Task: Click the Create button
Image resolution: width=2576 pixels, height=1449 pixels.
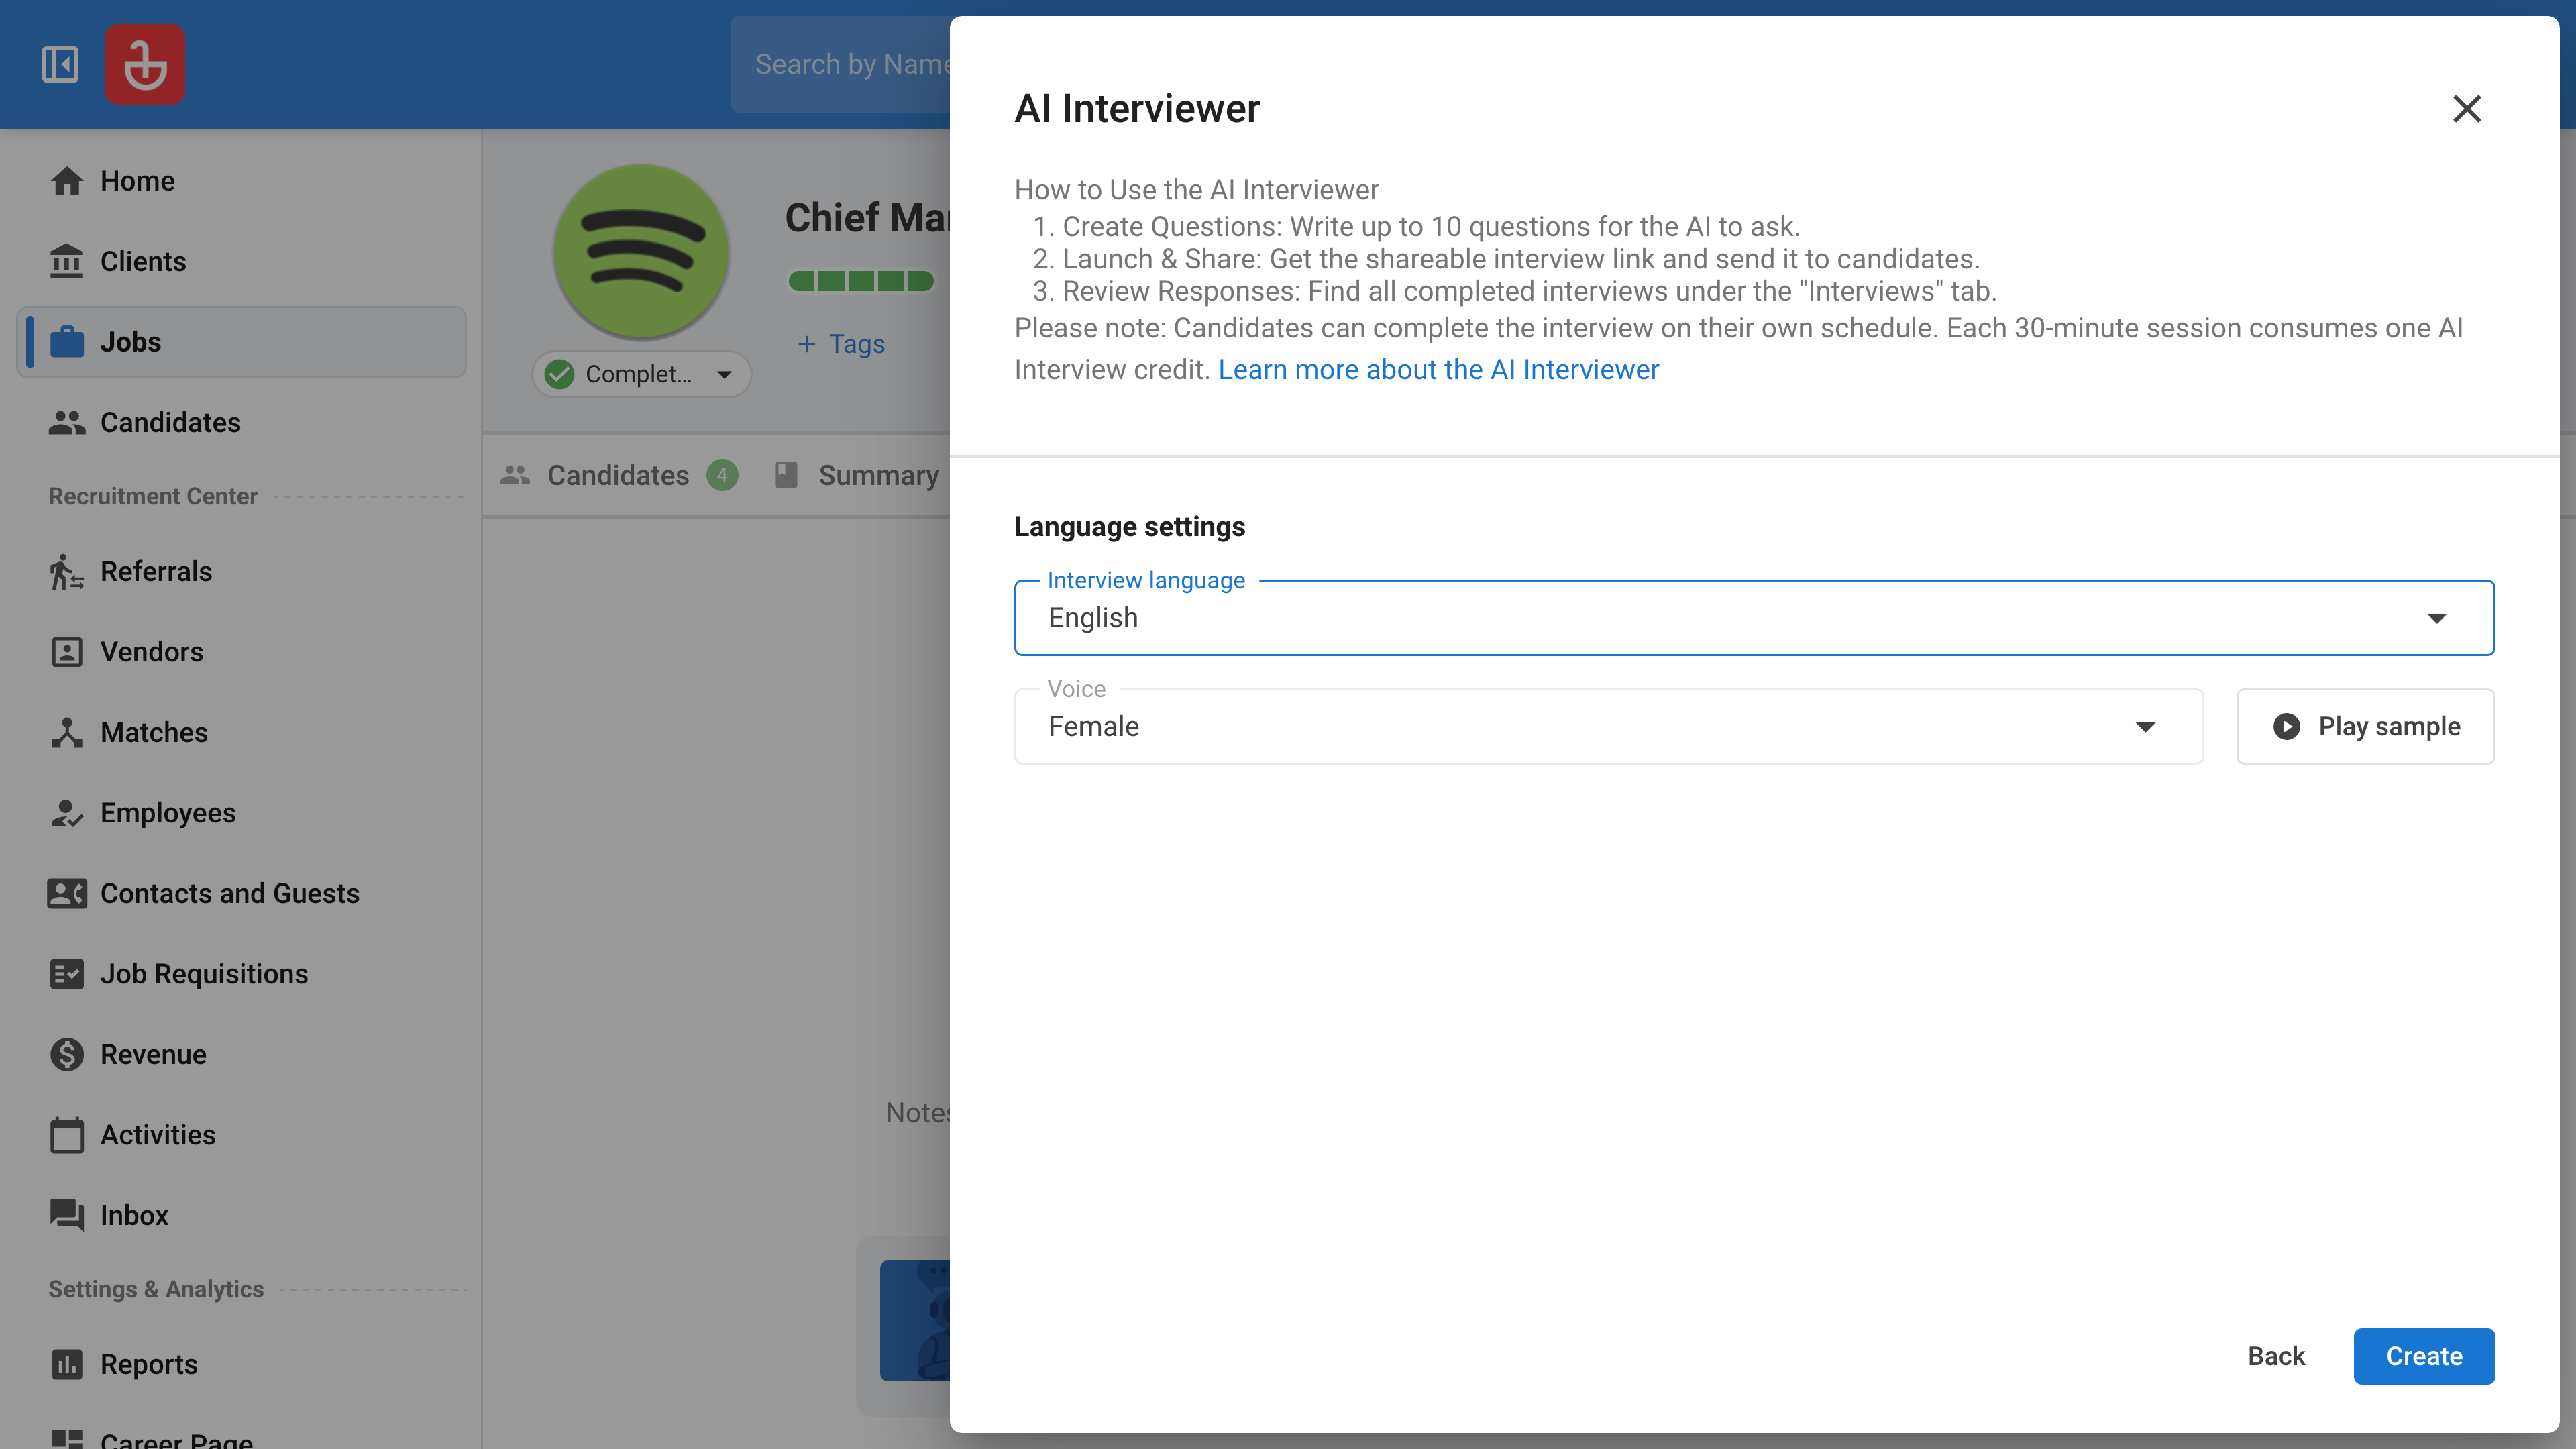Action: [2423, 1356]
